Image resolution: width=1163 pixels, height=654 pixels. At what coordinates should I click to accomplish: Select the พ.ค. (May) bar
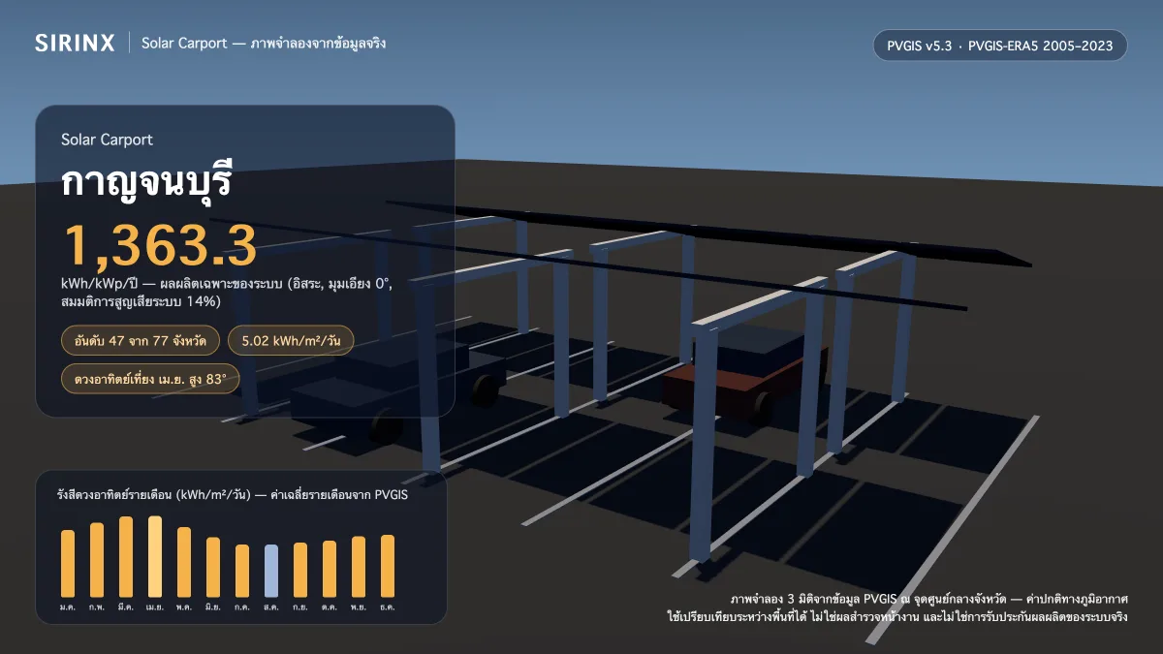coord(184,562)
